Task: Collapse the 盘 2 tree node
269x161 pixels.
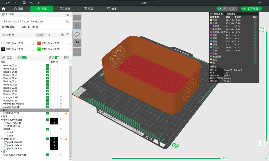Action: (1, 110)
